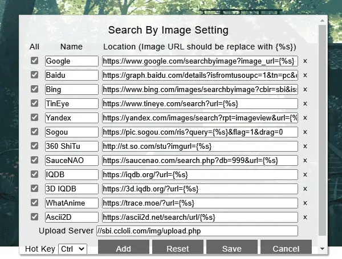Uncheck the Ascii2D checkbox
This screenshot has width=342, height=259.
tap(34, 216)
